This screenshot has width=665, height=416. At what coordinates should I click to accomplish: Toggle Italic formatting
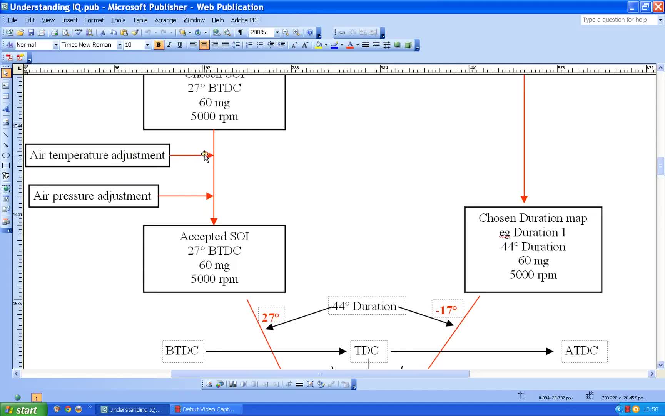coord(169,45)
